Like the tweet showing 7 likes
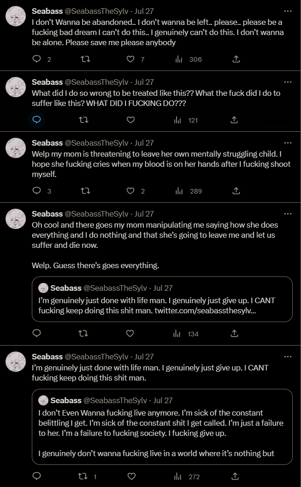 130,59
